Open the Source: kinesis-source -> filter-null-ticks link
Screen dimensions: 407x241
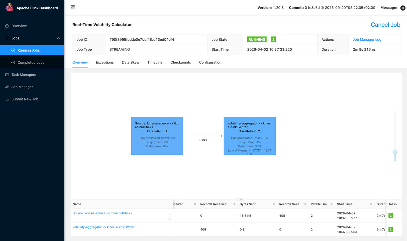[102, 213]
